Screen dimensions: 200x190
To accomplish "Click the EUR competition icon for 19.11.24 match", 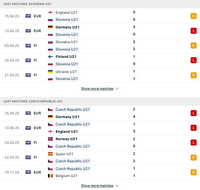I will tap(28, 172).
